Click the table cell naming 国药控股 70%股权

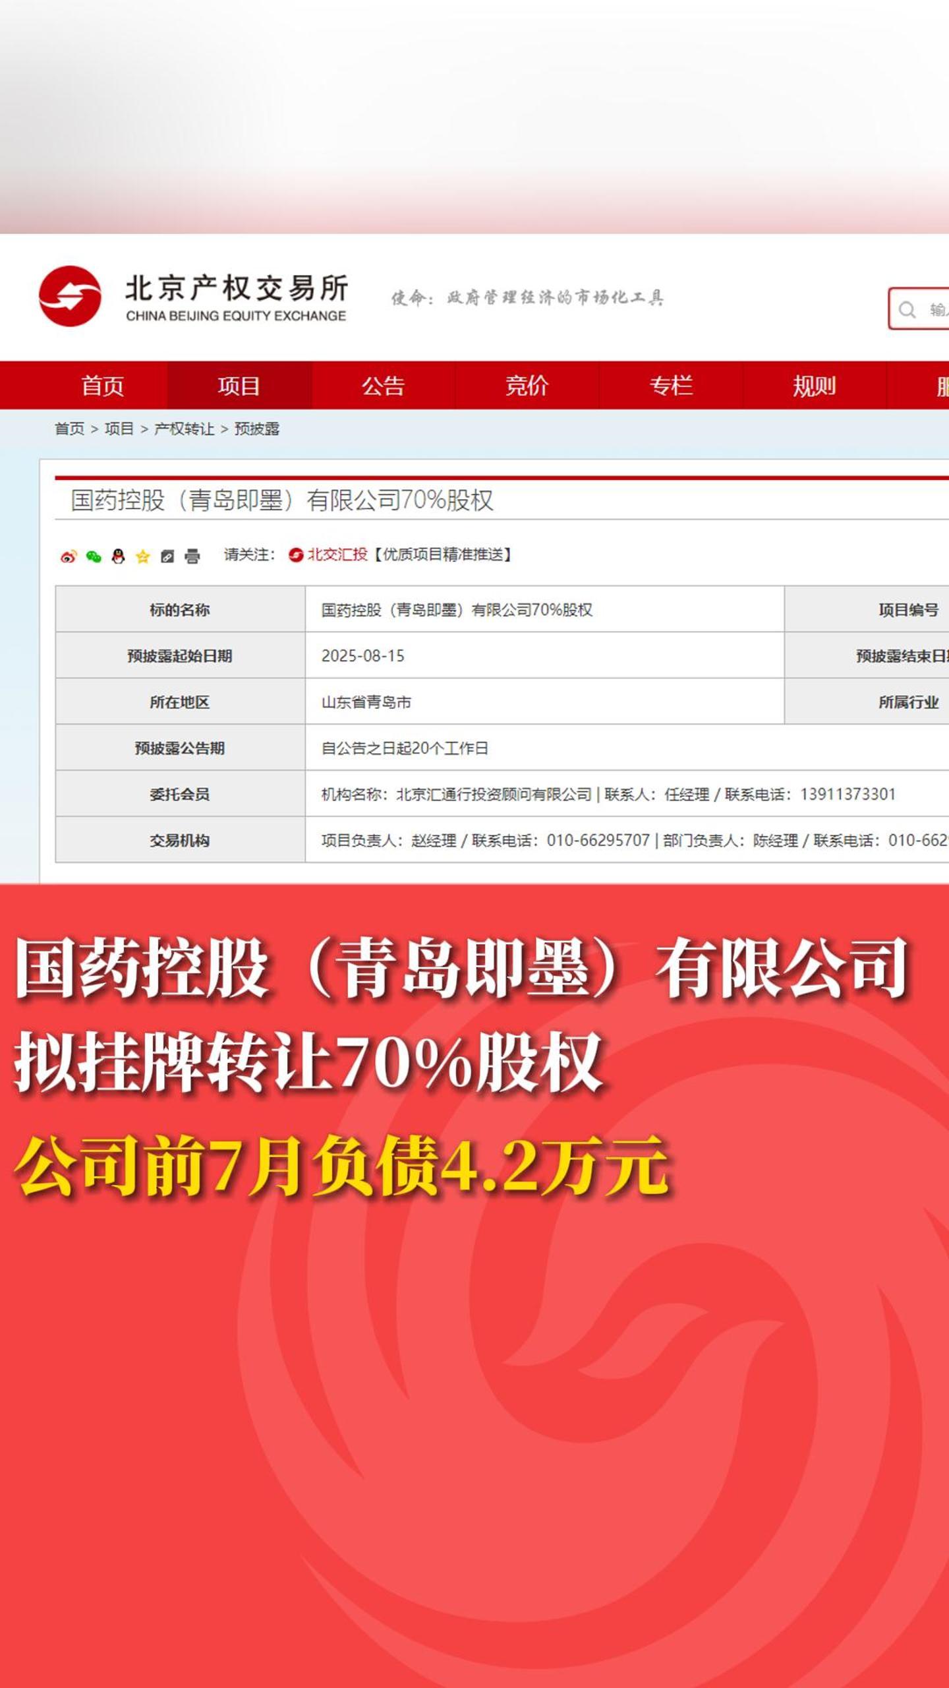pyautogui.click(x=544, y=610)
